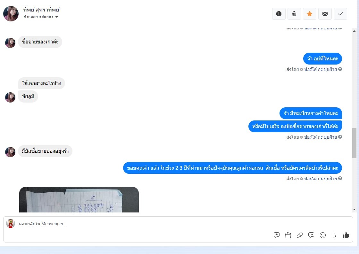
Task: Click the baht payment request icon
Action: coord(334,235)
